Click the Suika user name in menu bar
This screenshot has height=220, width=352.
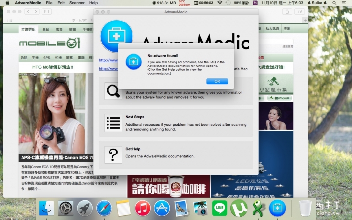317,3
